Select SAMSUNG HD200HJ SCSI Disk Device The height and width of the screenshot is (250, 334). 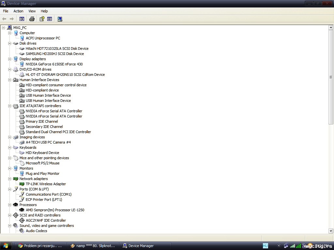tap(55, 54)
